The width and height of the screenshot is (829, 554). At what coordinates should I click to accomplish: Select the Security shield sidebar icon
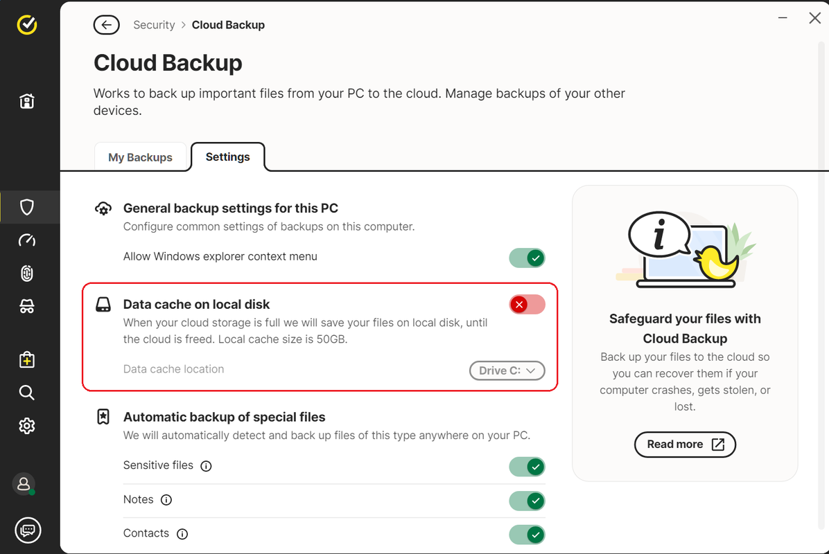27,207
